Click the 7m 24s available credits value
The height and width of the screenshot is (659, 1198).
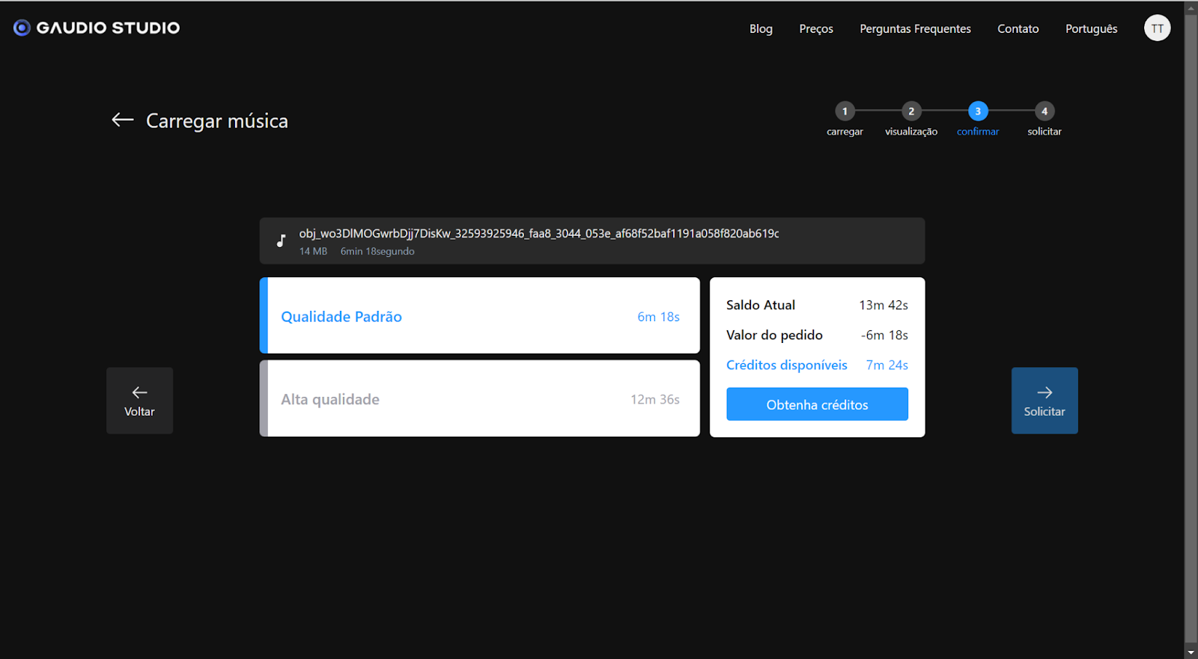click(887, 365)
